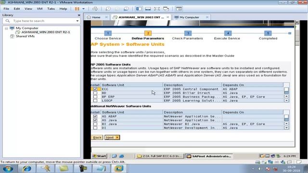The height and width of the screenshot is (173, 308).
Task: Select Shared VMs in library
Action: click(x=25, y=37)
